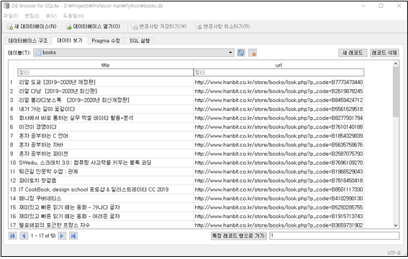This screenshot has width=408, height=259.
Task: Select the url cell ending B8501117330
Action: [x=278, y=189]
